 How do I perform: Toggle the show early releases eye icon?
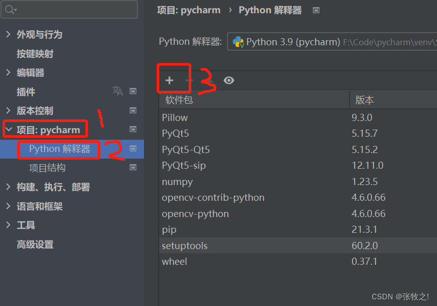229,80
